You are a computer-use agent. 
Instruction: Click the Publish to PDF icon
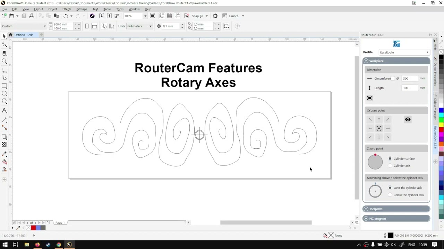[x=117, y=16]
